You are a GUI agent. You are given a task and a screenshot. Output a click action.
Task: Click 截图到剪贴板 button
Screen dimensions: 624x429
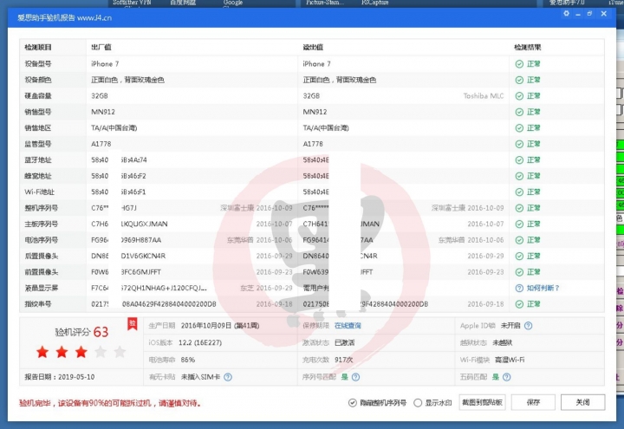click(482, 402)
